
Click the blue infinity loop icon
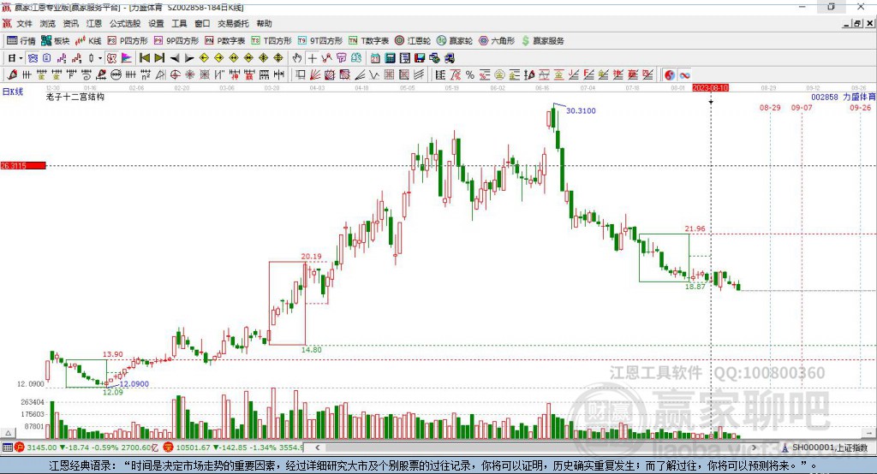click(x=684, y=75)
